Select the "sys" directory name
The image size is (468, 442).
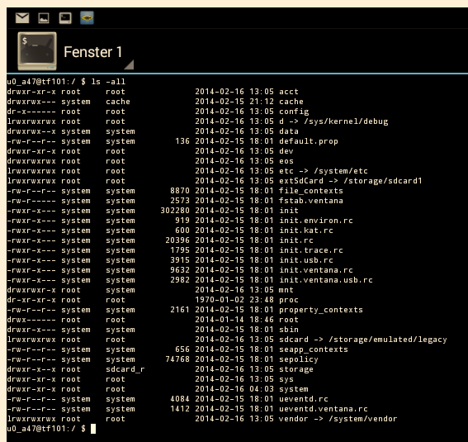[x=286, y=379]
